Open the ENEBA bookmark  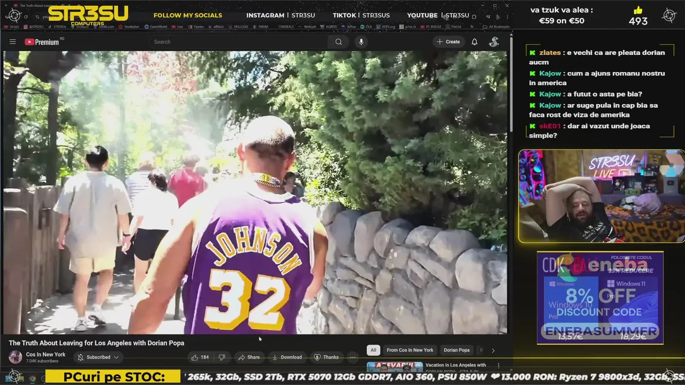pos(261,26)
